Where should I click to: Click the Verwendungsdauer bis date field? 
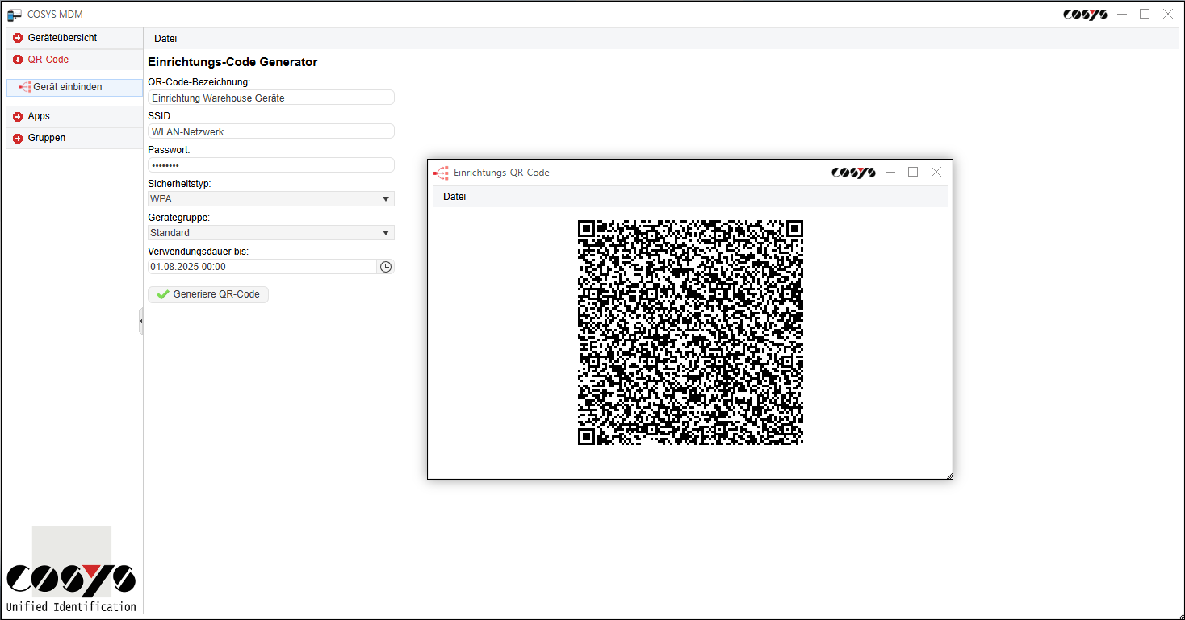[262, 267]
